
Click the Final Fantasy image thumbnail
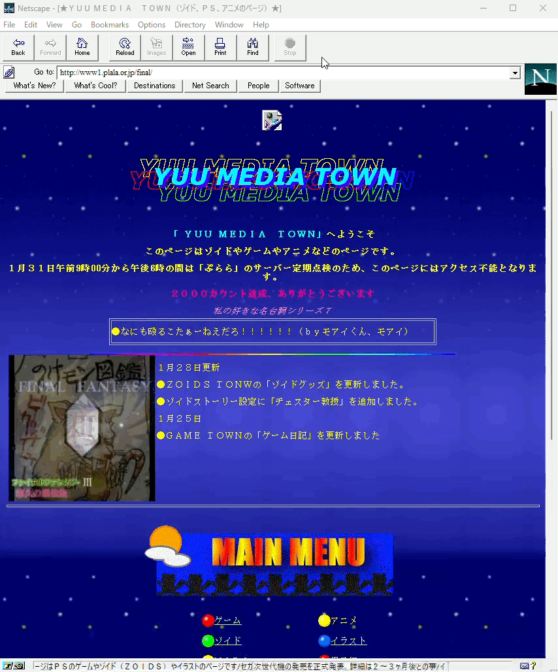click(x=82, y=428)
